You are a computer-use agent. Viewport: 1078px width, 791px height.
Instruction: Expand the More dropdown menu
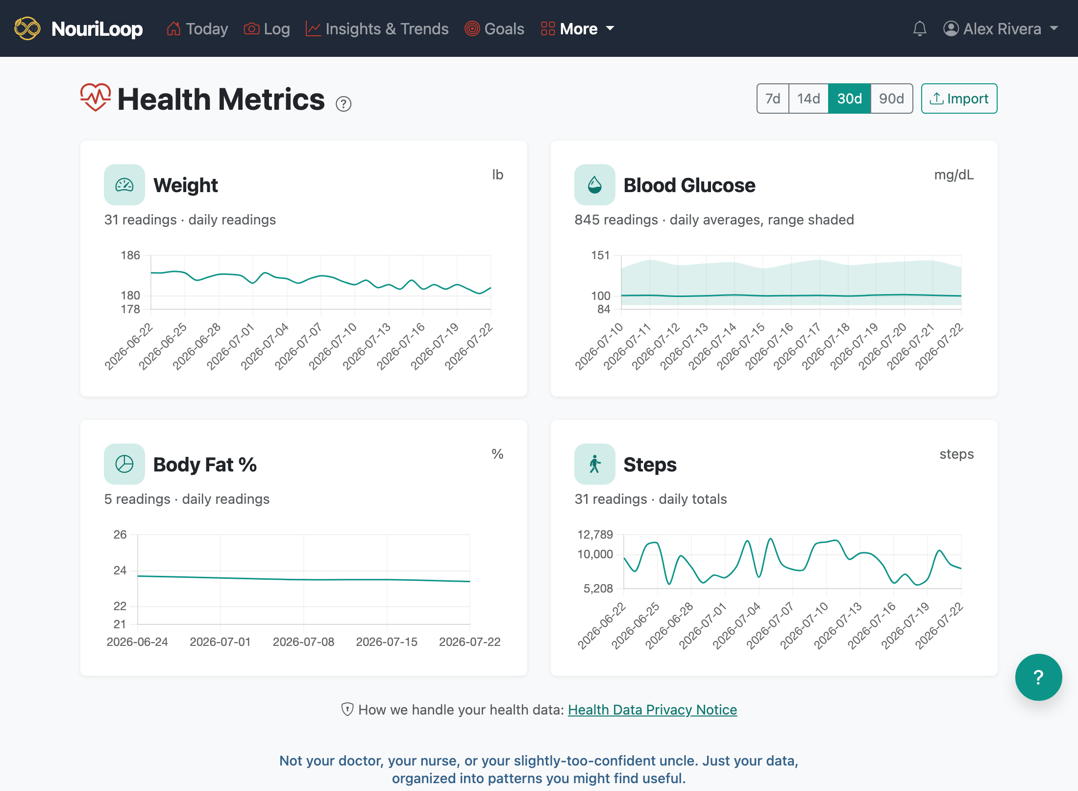coord(578,29)
